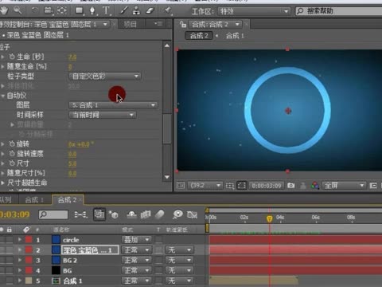382x287 pixels.
Task: Select the Brush tool
Action: 123,10
